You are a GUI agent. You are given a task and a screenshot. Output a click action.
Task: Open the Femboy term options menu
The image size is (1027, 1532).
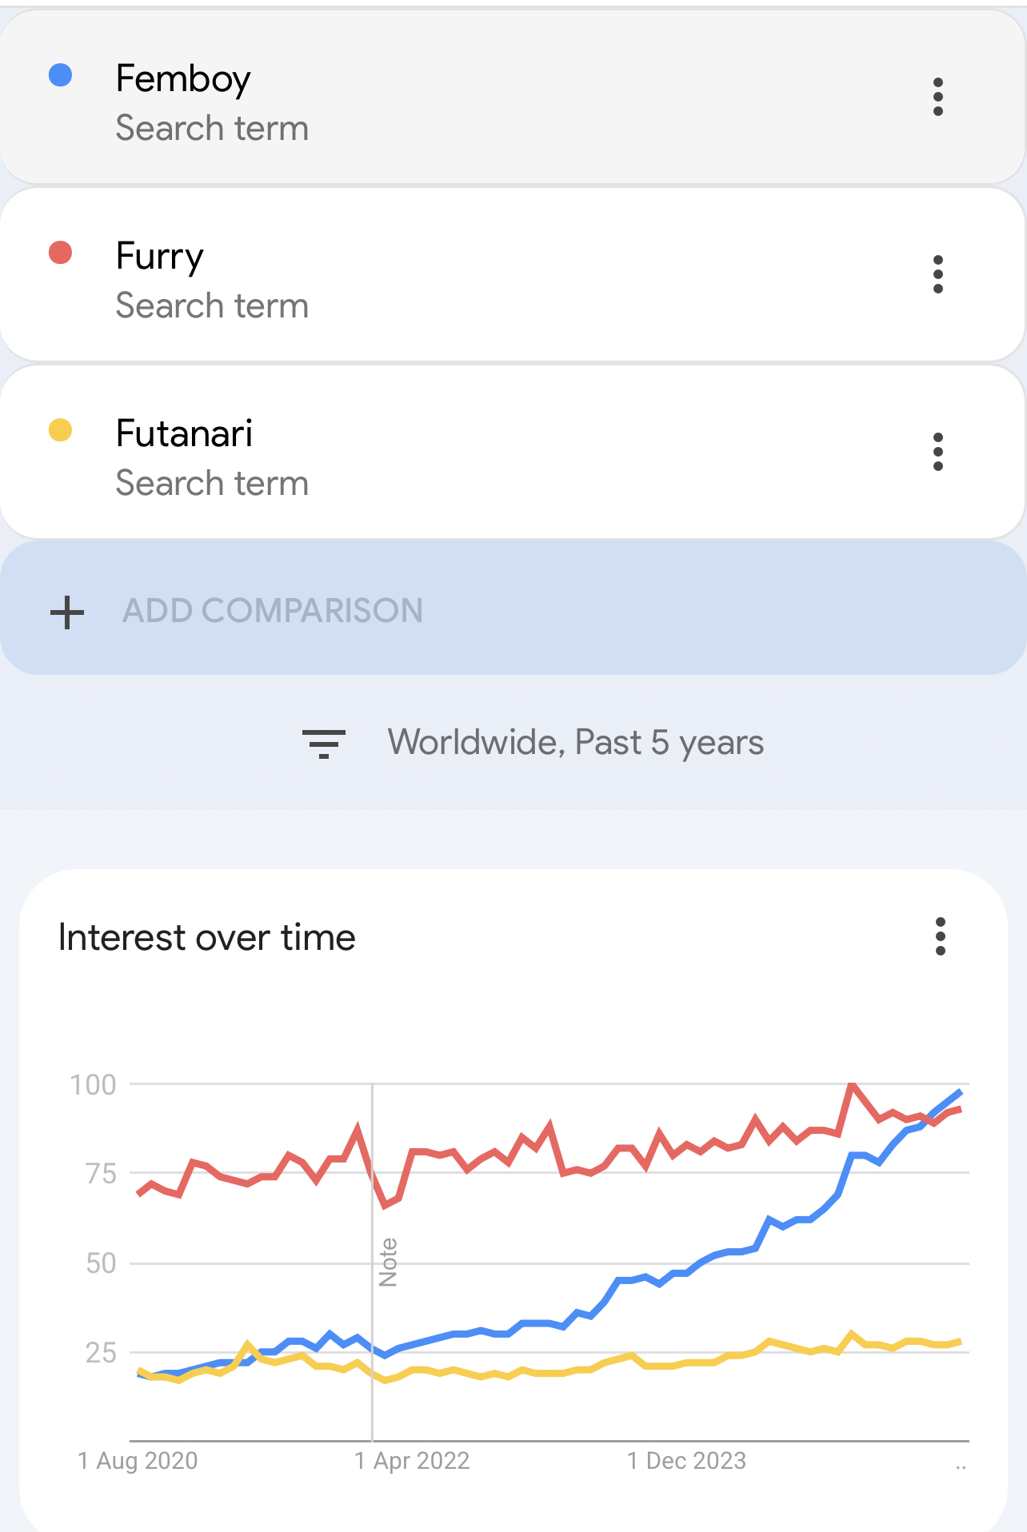[937, 98]
